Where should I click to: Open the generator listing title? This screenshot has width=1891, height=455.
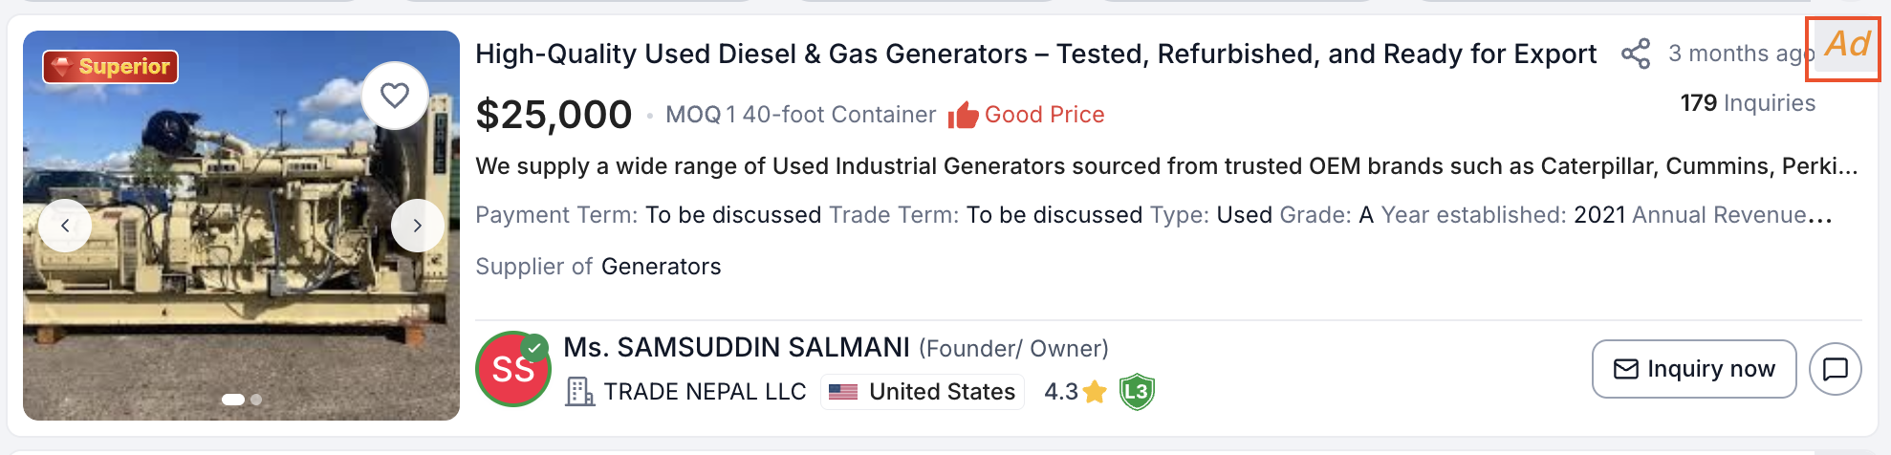click(x=1035, y=54)
